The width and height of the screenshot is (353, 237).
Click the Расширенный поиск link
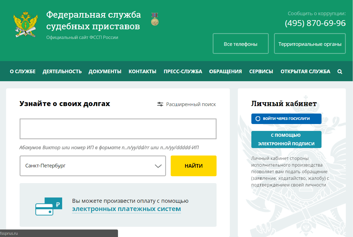click(191, 104)
